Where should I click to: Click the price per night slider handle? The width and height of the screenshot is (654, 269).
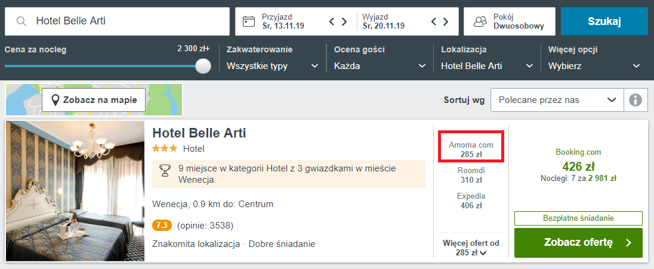coord(203,66)
